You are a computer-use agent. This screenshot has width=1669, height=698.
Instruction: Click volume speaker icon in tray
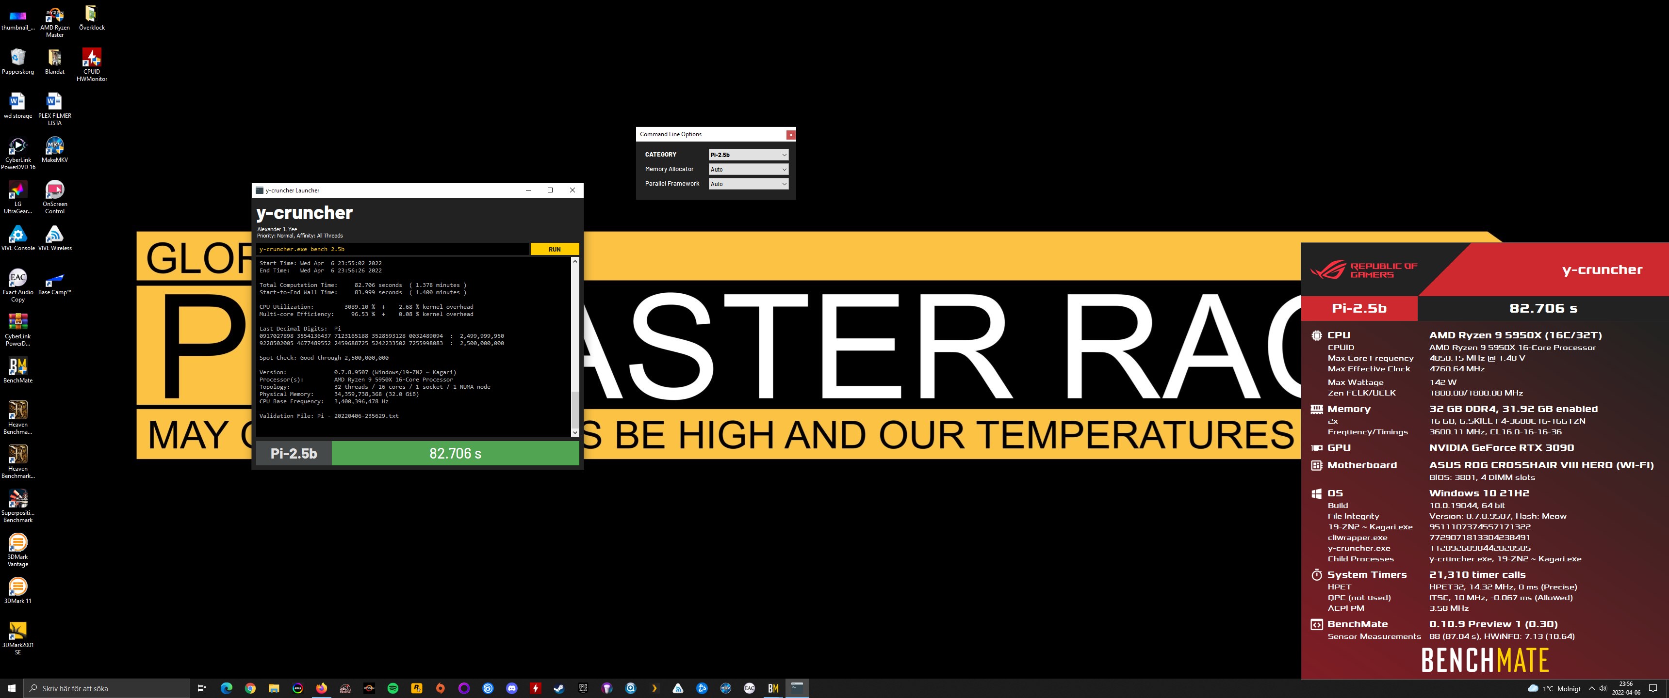pos(1603,688)
